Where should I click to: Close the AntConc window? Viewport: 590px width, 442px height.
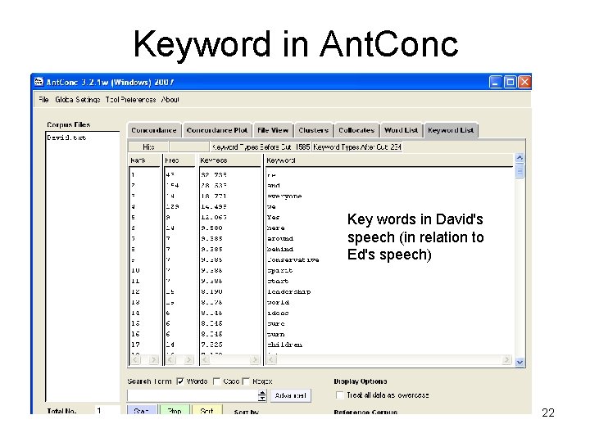coord(524,82)
